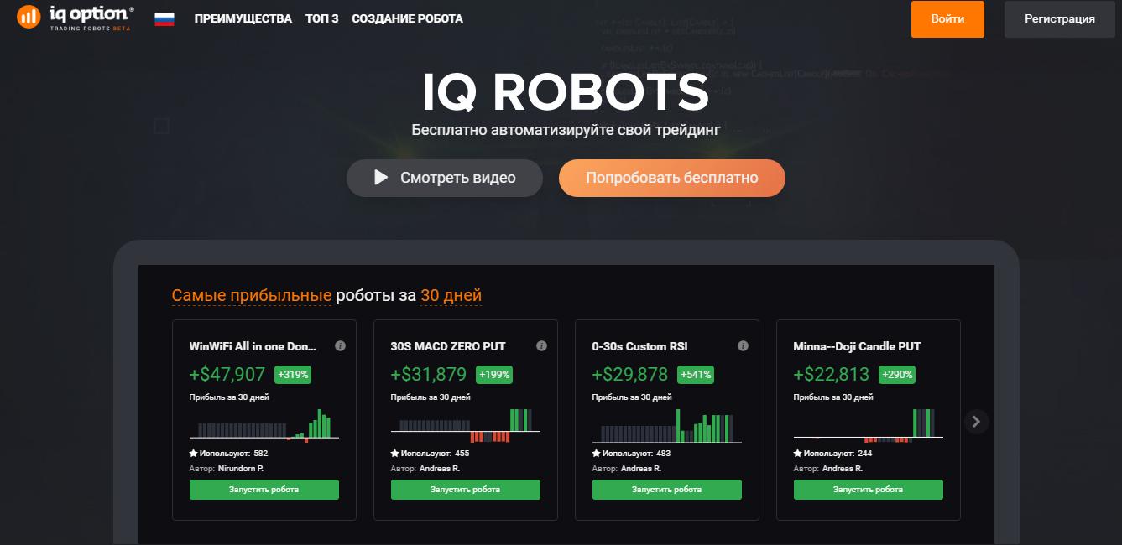Click info icon on 0-30s Custom RSI card
This screenshot has height=545, width=1122.
click(x=743, y=346)
